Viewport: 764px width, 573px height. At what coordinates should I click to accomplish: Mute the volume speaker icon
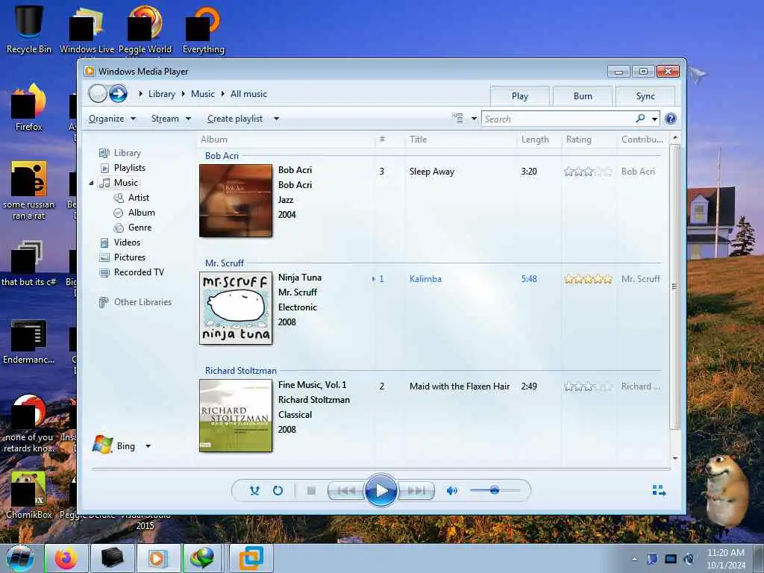(451, 490)
